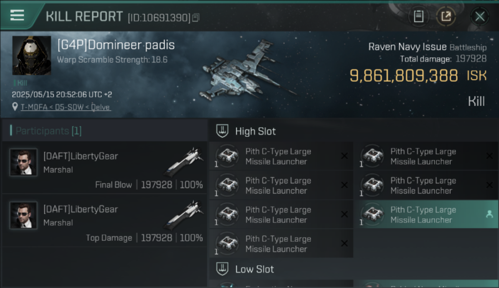View Domineer padis pilot portrait

tap(31, 55)
